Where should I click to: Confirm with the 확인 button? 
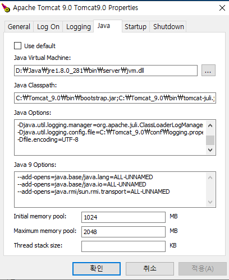(x=97, y=269)
